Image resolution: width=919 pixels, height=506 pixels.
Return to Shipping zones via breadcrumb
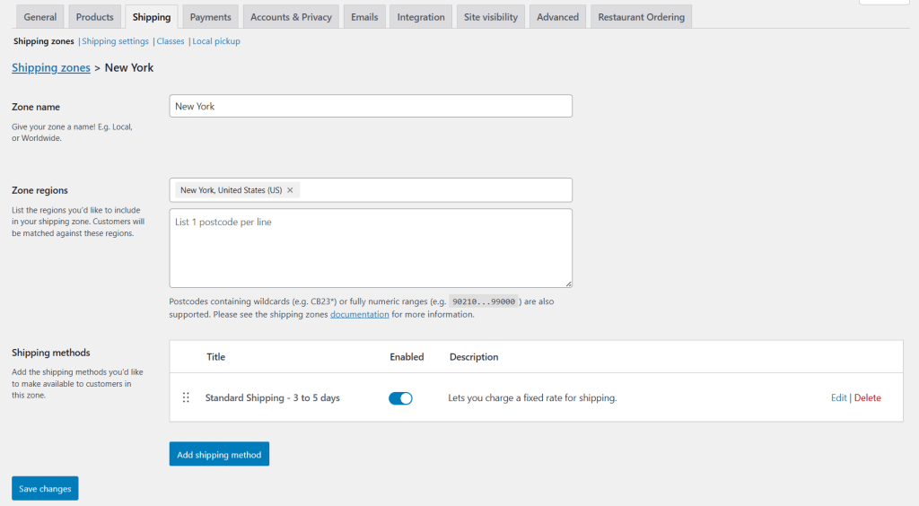pos(51,68)
